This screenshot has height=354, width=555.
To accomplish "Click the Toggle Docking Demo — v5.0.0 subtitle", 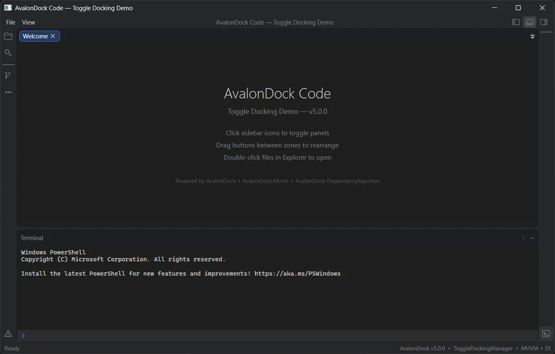I will pos(277,111).
